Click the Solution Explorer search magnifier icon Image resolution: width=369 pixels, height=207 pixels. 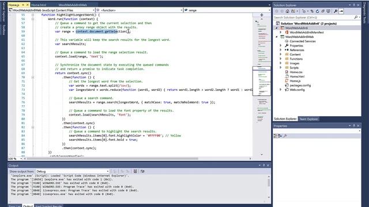pyautogui.click(x=356, y=17)
